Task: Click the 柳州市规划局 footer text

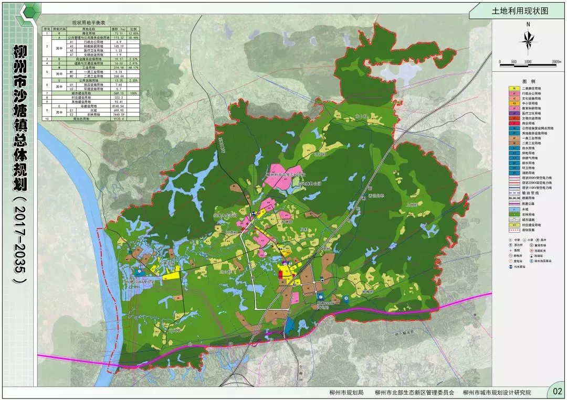Action: pyautogui.click(x=346, y=393)
